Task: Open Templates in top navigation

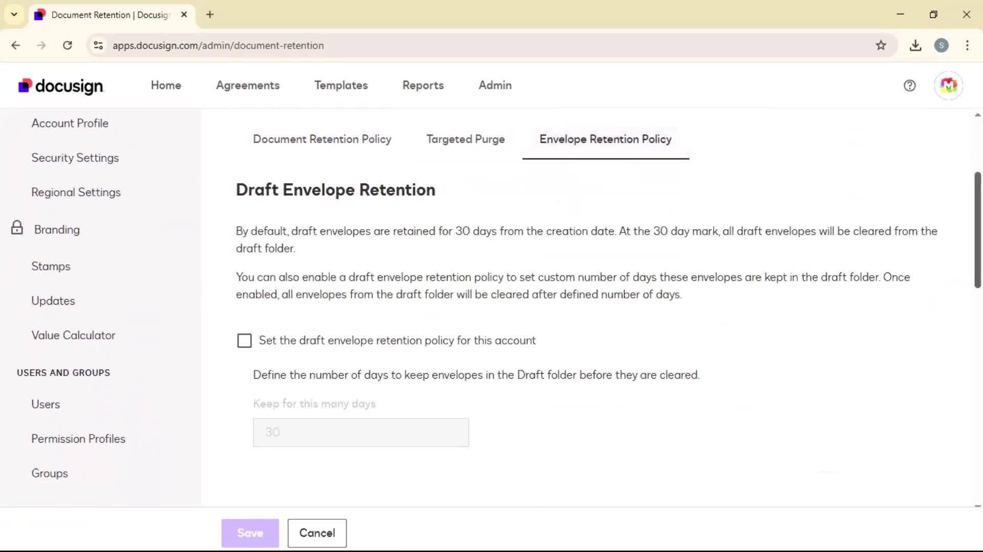Action: [x=341, y=85]
